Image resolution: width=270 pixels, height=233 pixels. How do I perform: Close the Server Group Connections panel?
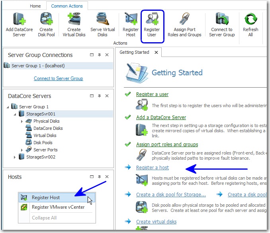click(107, 55)
